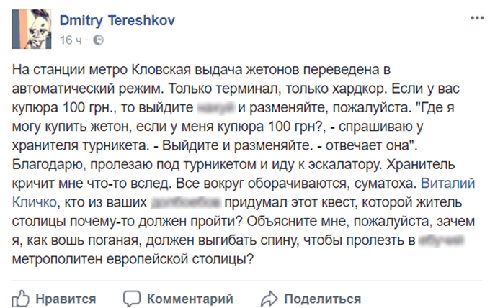490x308 pixels.
Task: Click the blurred word after 'выйдите'
Action: tap(216, 108)
